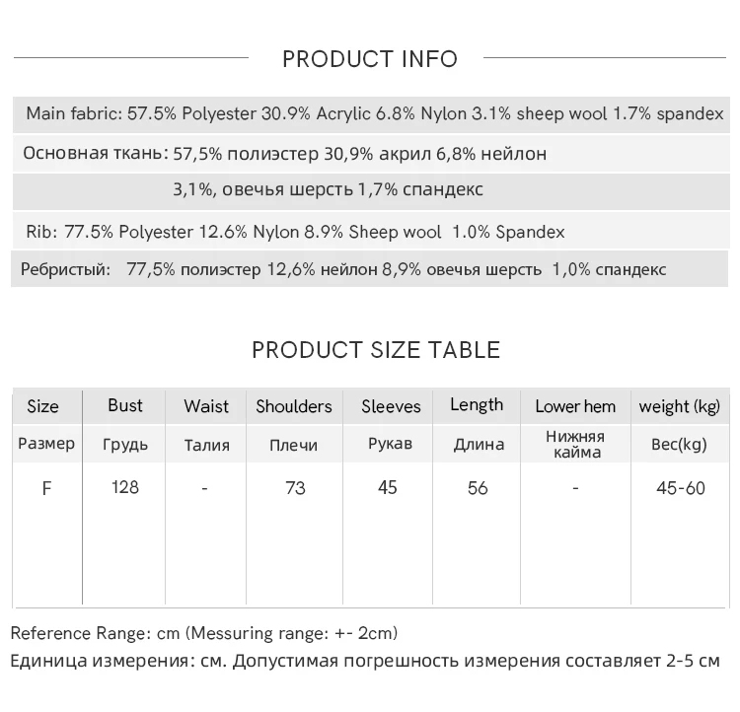740x712 pixels.
Task: Click the PRODUCT INFO heading
Action: pos(370,59)
